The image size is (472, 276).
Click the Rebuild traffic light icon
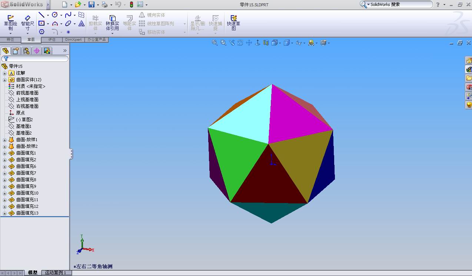(132, 4)
